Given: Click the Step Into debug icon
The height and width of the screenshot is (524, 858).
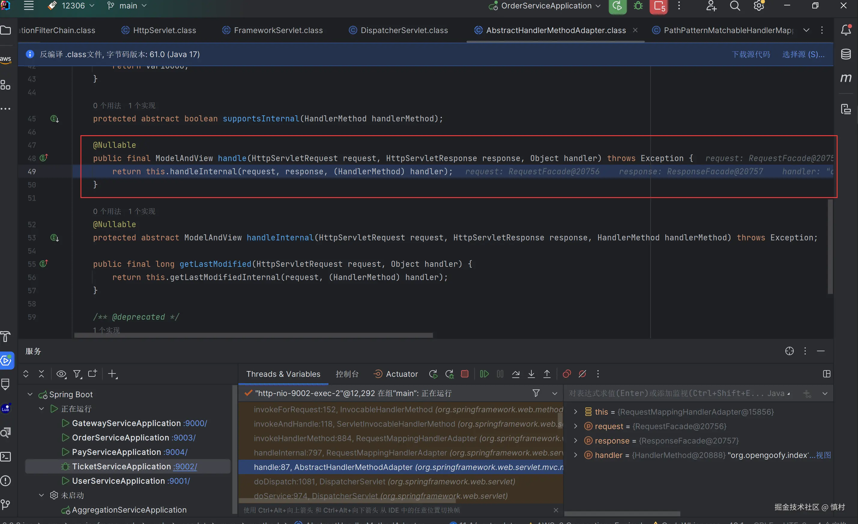Looking at the screenshot, I should click(x=531, y=374).
